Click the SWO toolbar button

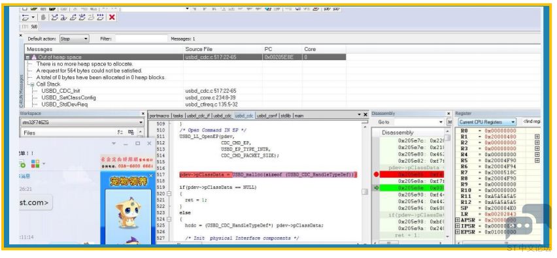[x=34, y=27]
